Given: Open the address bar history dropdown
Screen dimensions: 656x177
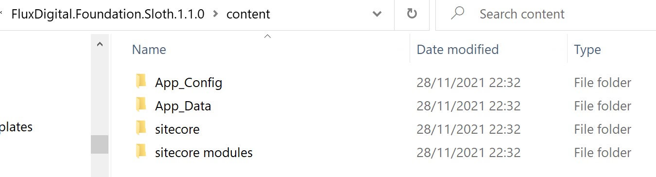Looking at the screenshot, I should click(x=377, y=14).
